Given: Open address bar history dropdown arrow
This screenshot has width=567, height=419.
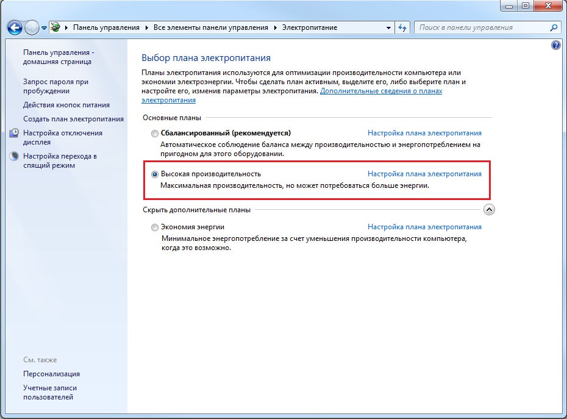Looking at the screenshot, I should point(388,27).
